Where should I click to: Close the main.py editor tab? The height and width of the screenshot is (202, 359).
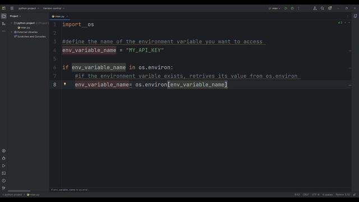point(67,16)
